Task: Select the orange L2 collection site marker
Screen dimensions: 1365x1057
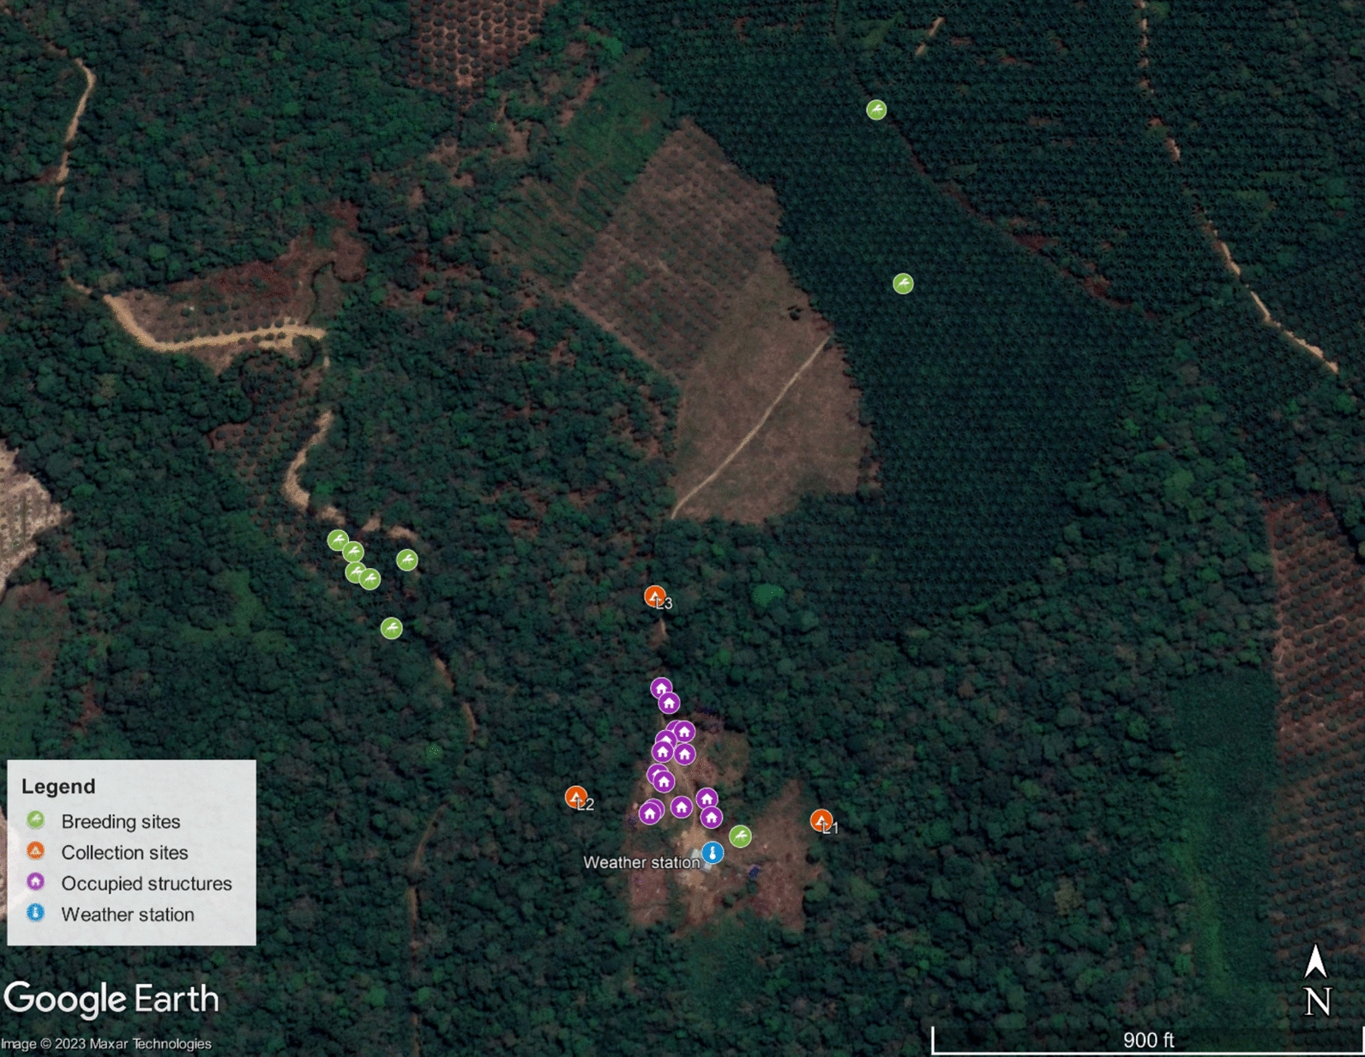Action: pyautogui.click(x=576, y=797)
